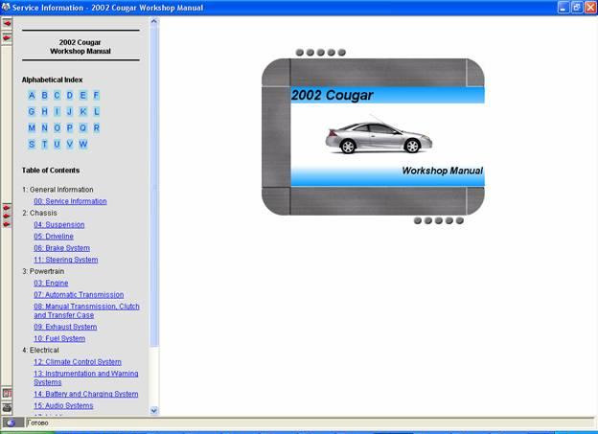Click the '2002 Cougar' banner title
598x434 pixels.
point(333,95)
